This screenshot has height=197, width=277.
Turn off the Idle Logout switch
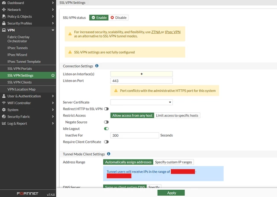coord(106,129)
